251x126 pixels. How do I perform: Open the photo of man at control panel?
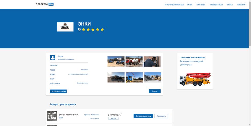click(x=152, y=62)
